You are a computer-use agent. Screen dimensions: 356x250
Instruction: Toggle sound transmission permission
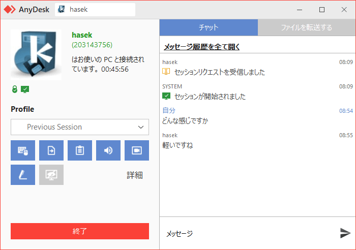coord(108,150)
